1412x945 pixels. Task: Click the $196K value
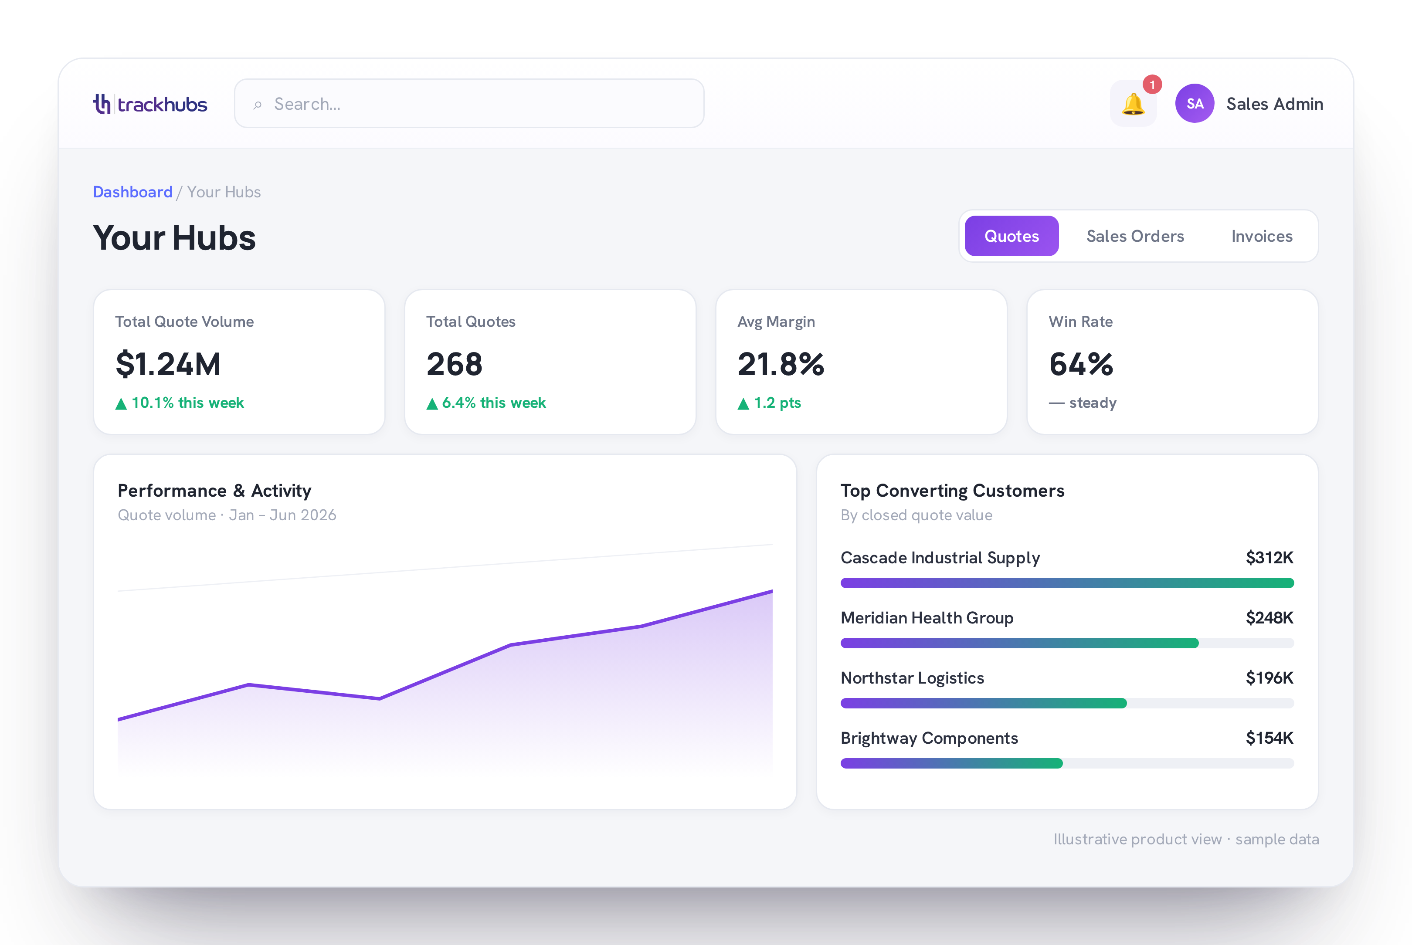click(1270, 678)
